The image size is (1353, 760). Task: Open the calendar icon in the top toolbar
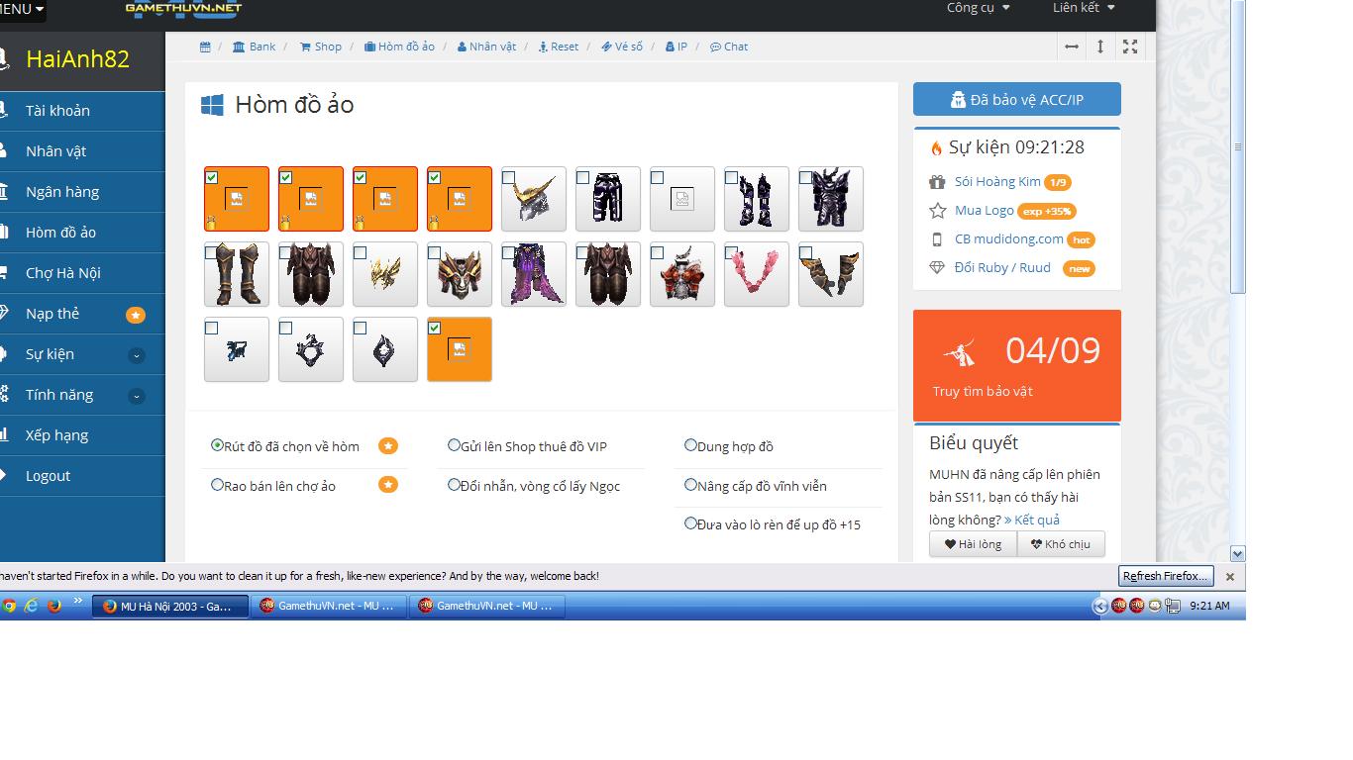point(205,47)
